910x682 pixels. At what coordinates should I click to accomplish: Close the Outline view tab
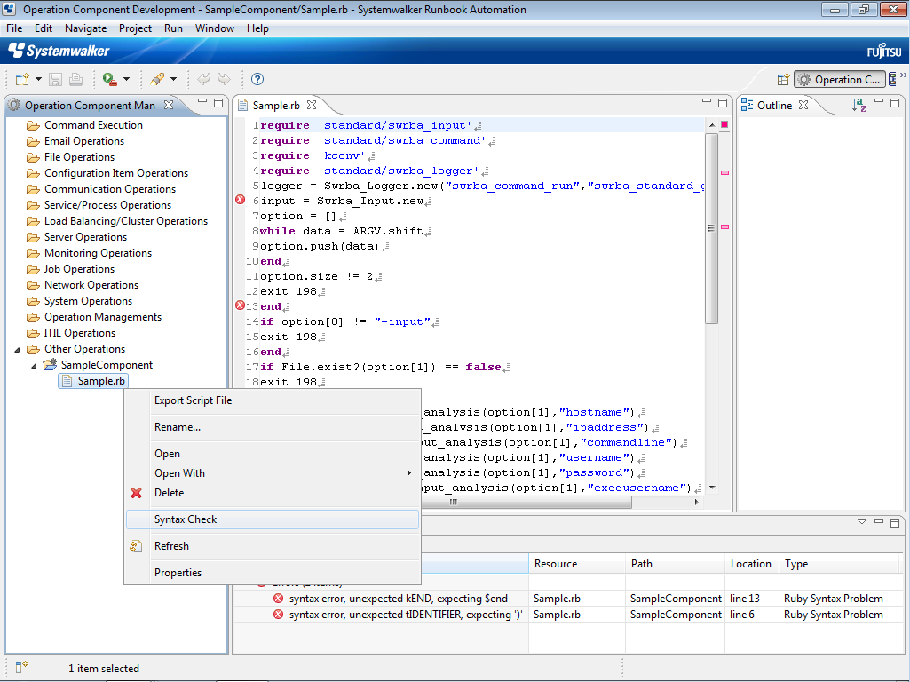click(x=803, y=105)
